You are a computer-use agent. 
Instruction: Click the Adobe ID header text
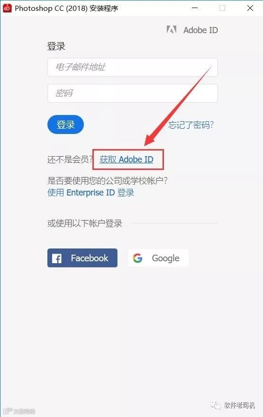(201, 30)
